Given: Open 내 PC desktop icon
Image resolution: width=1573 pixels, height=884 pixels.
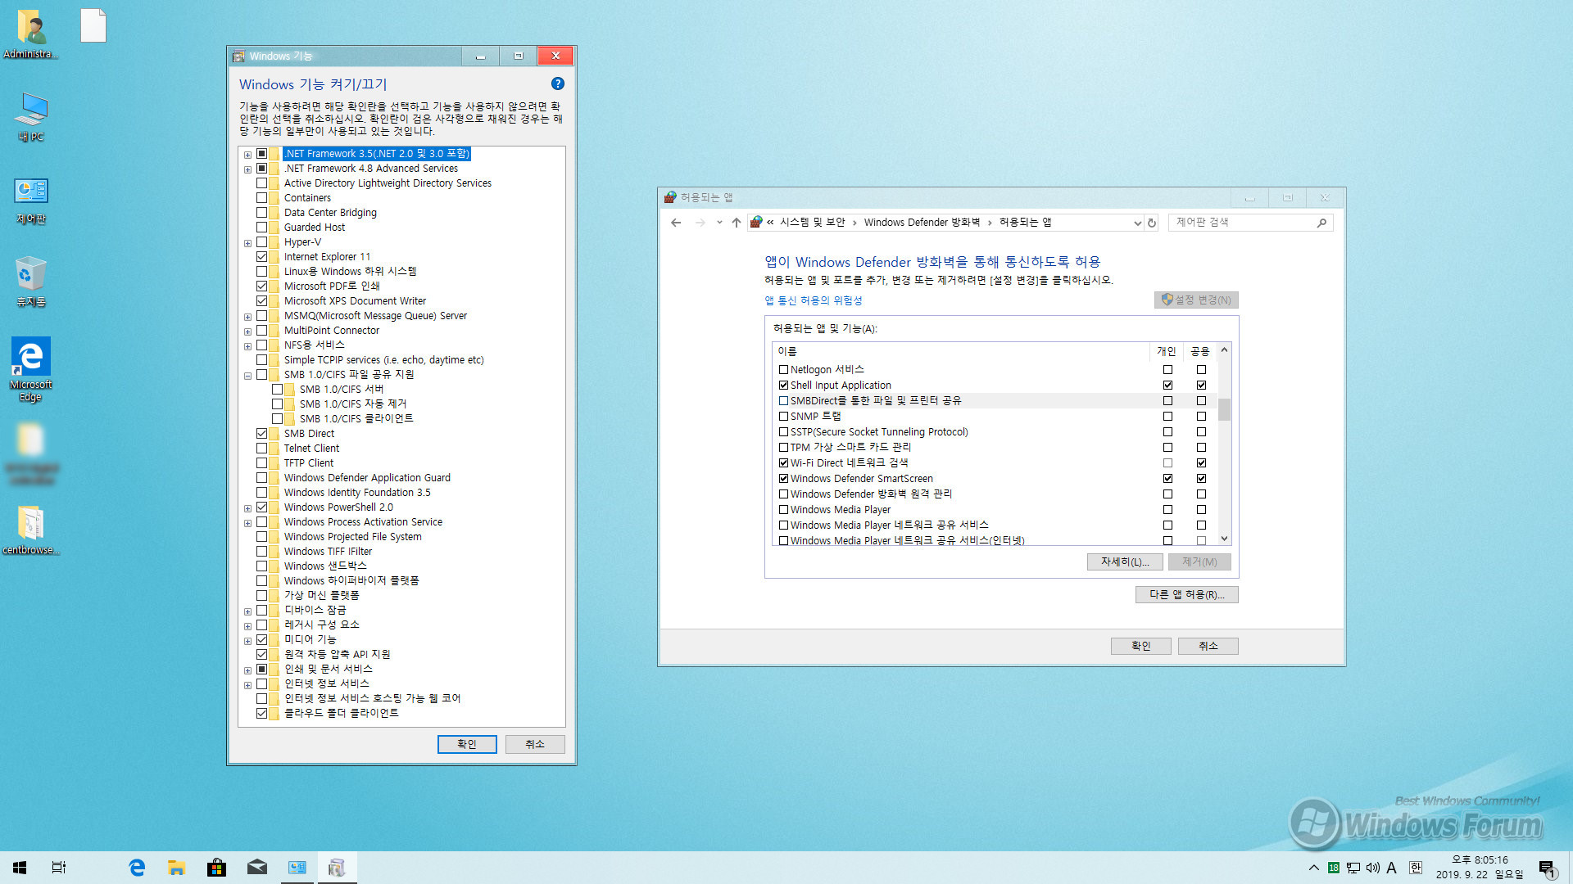Looking at the screenshot, I should coord(31,117).
